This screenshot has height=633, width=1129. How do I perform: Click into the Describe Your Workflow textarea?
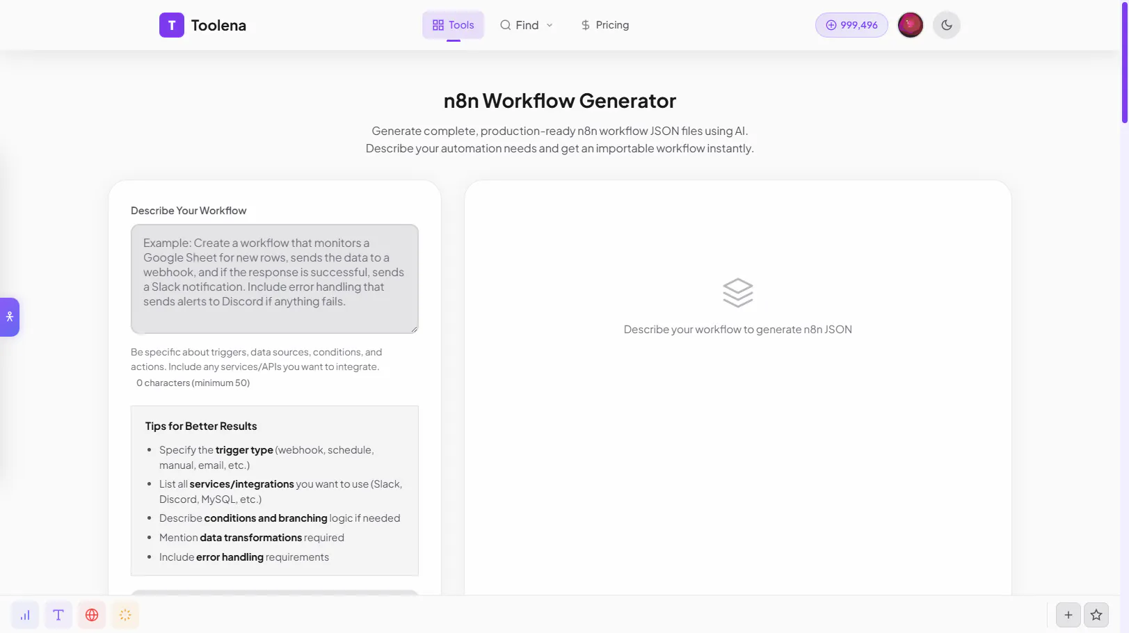tap(275, 279)
